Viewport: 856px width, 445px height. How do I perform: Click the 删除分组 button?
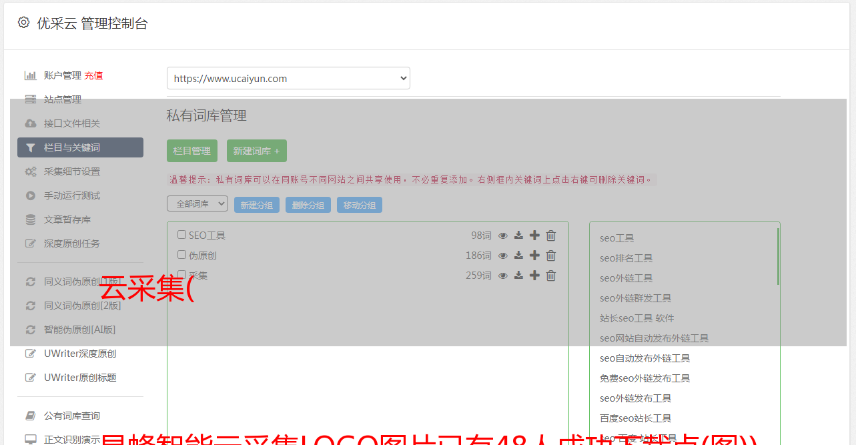click(x=308, y=205)
